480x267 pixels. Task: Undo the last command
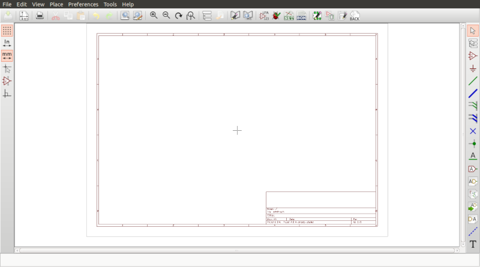97,16
